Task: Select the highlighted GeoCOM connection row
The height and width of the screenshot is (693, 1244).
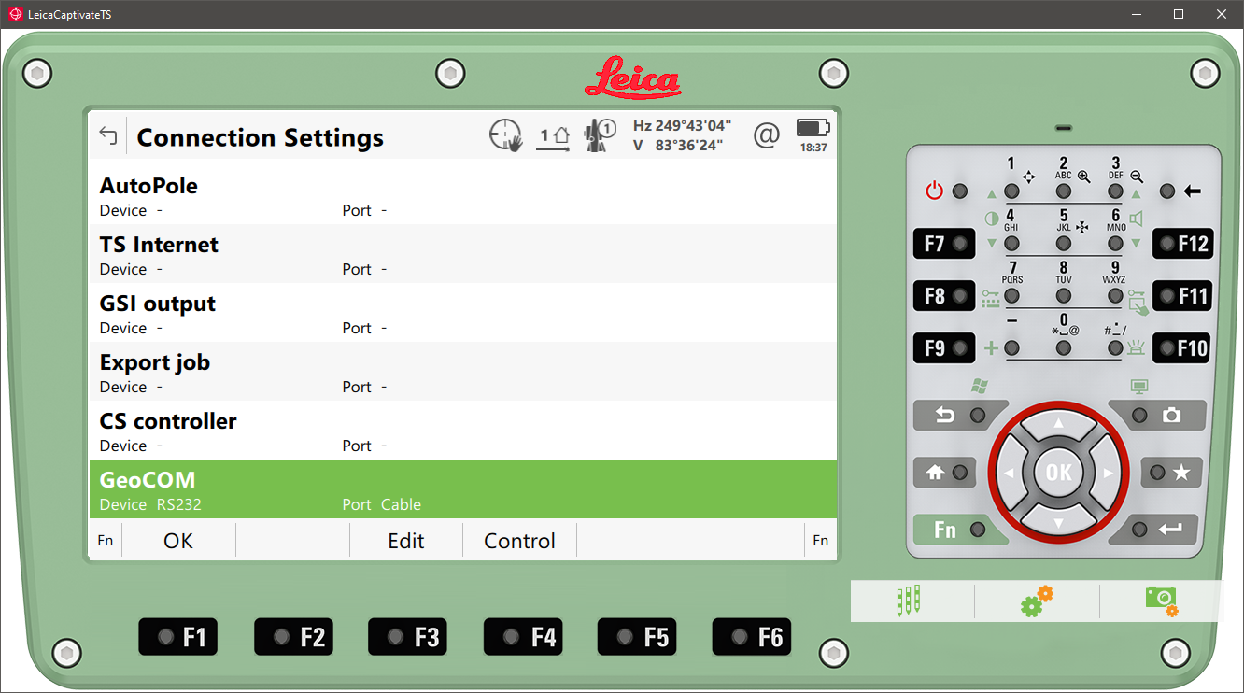Action: point(462,489)
